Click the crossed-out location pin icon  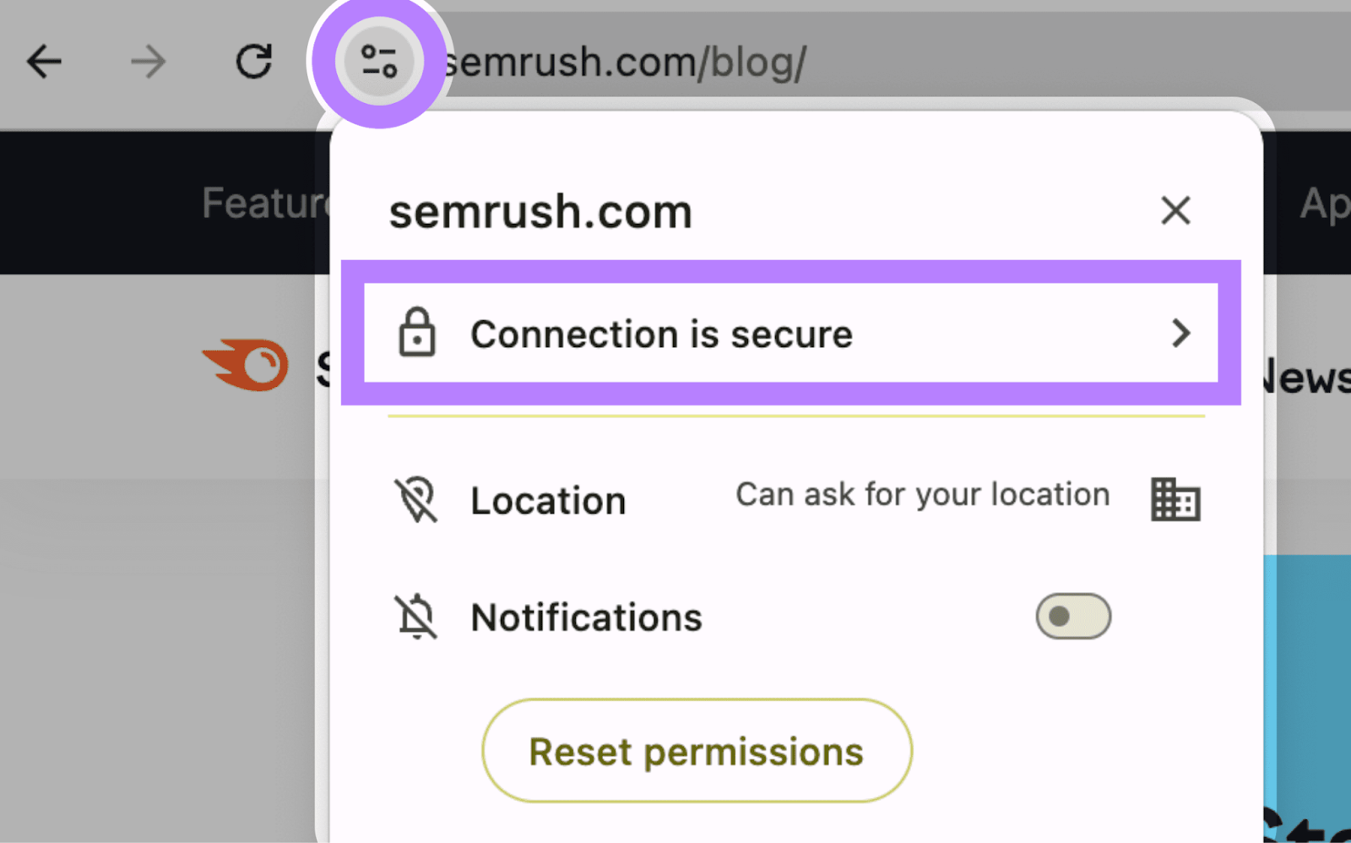pyautogui.click(x=416, y=500)
